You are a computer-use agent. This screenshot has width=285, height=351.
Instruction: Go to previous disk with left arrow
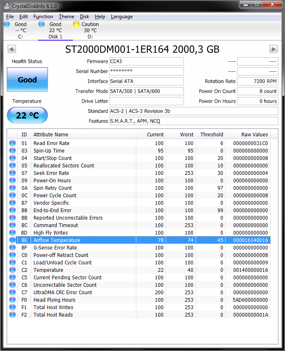[x=12, y=49]
